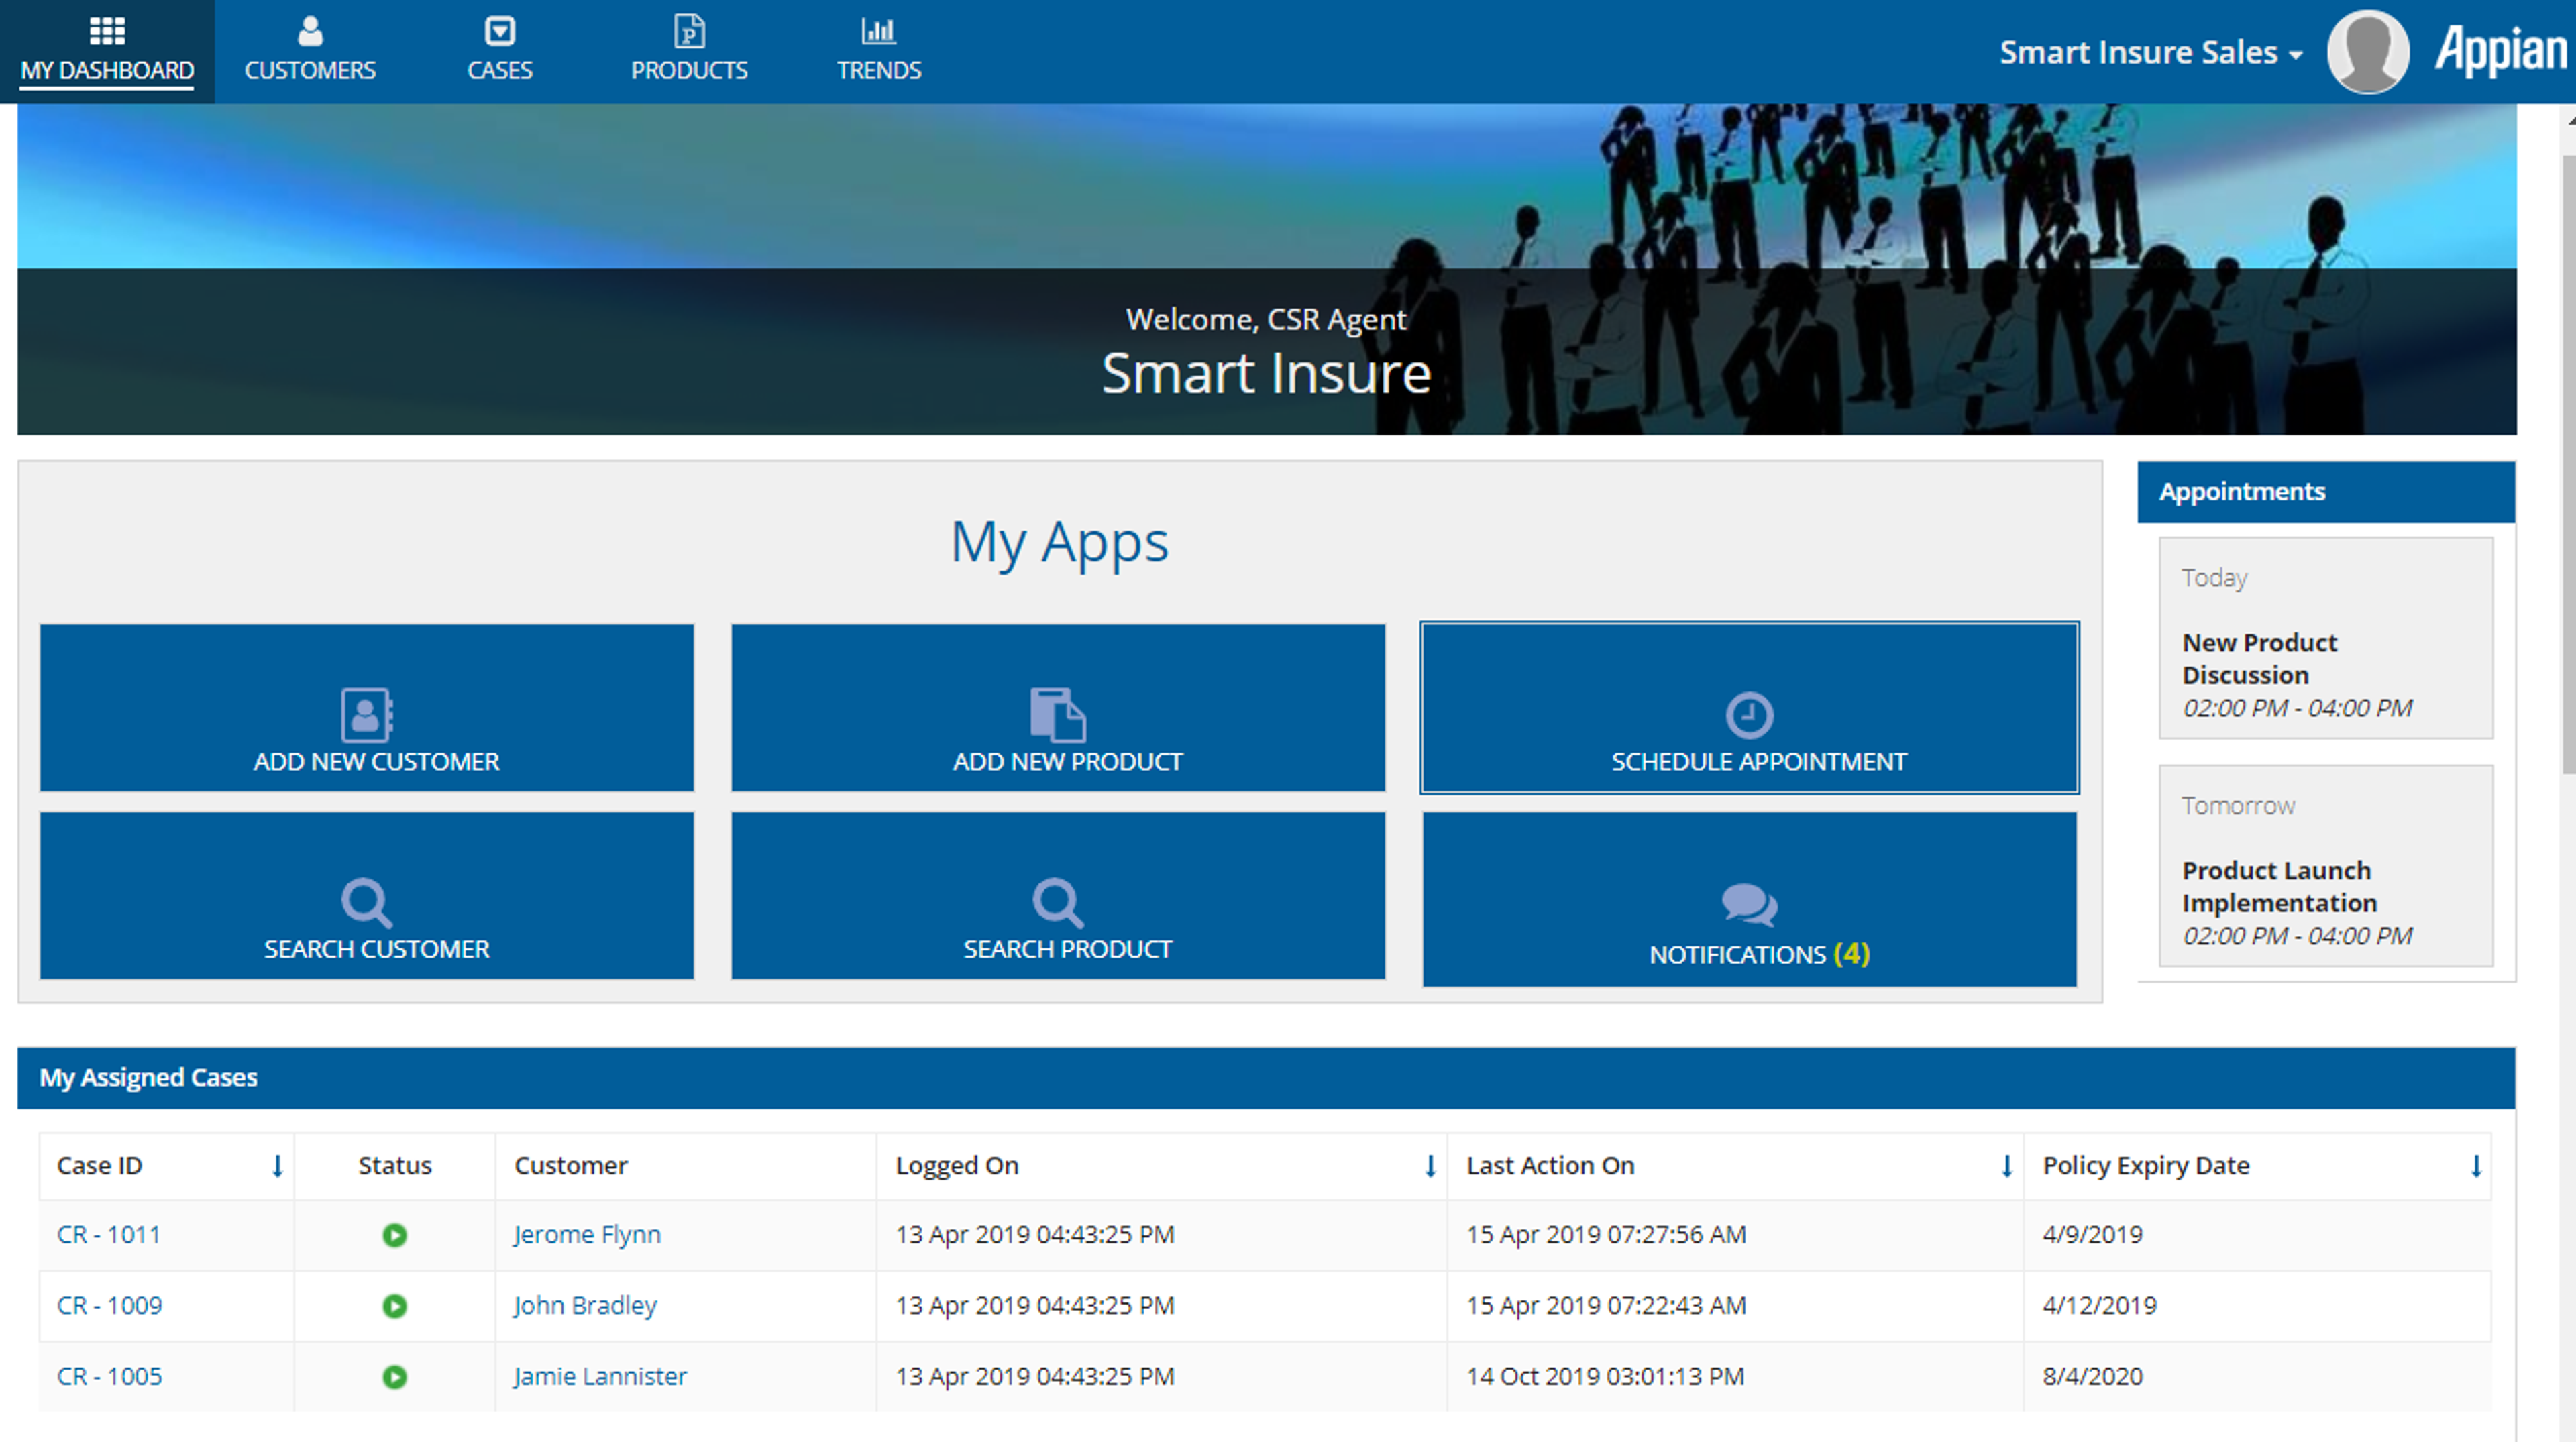Viewport: 2576px width, 1442px height.
Task: Select the Product Launch Implementation appointment
Action: pos(2325,866)
